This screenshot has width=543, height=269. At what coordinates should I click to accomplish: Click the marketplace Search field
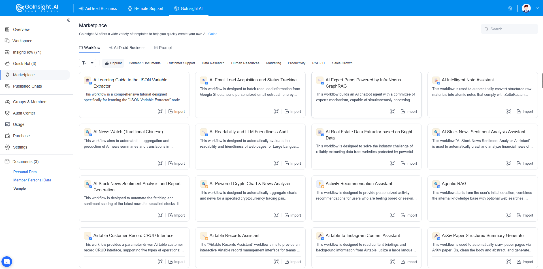coord(509,29)
